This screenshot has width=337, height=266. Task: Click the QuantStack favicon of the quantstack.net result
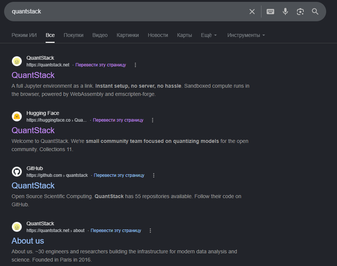pyautogui.click(x=17, y=61)
